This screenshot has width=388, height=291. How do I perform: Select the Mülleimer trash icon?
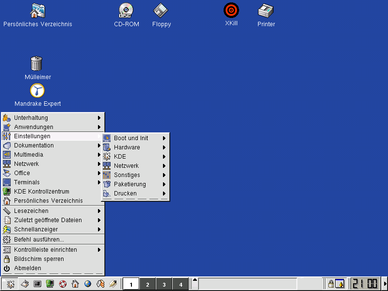[38, 68]
